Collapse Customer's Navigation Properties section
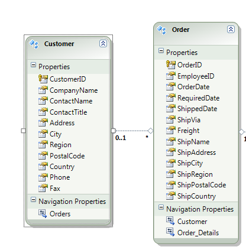 [33, 200]
